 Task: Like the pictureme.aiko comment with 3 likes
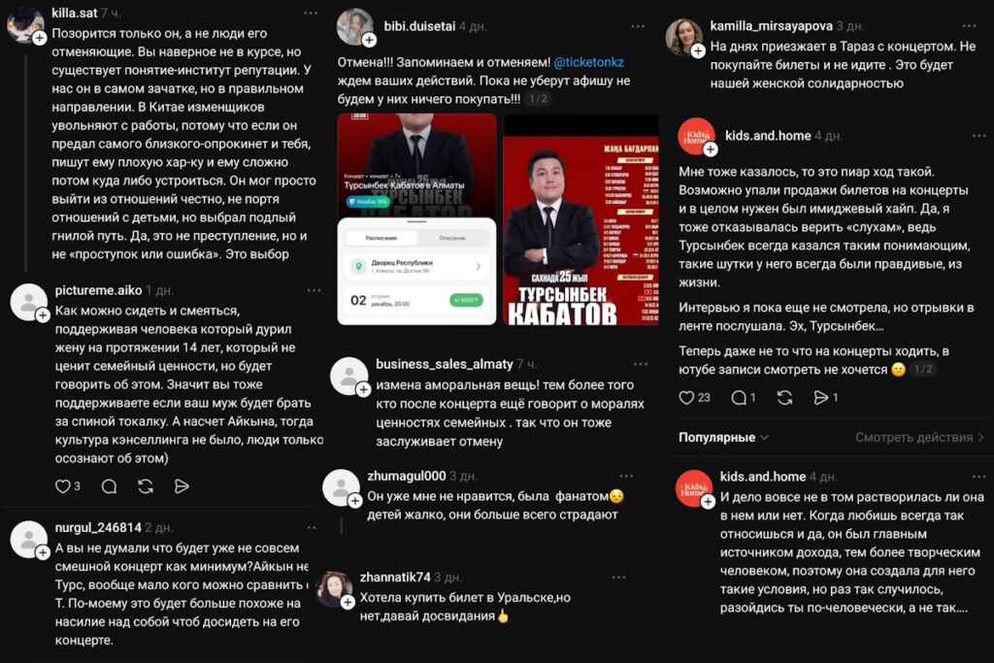click(x=63, y=486)
